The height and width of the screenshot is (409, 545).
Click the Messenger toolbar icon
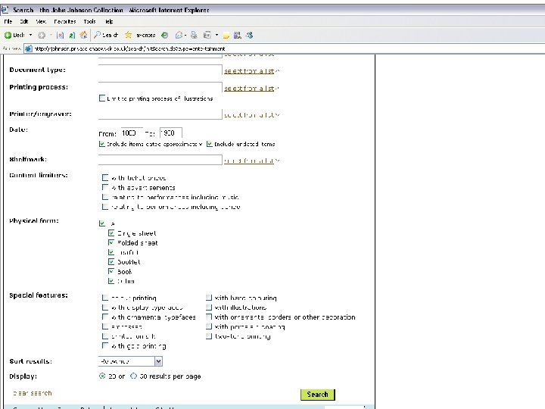(249, 35)
